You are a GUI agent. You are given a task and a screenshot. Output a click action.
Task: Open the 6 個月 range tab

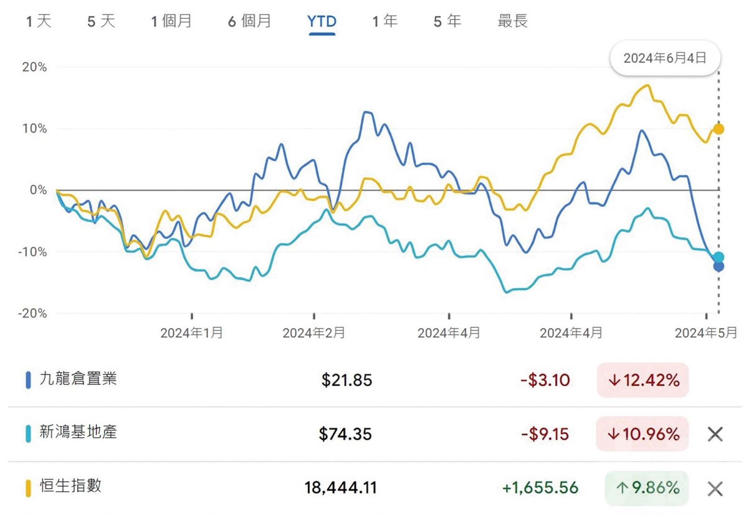249,21
